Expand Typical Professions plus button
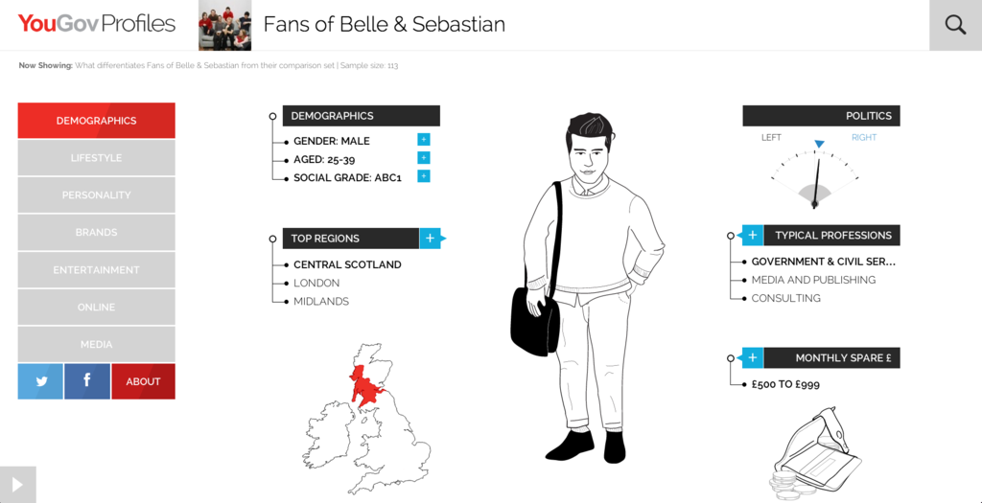The width and height of the screenshot is (982, 503). (753, 236)
